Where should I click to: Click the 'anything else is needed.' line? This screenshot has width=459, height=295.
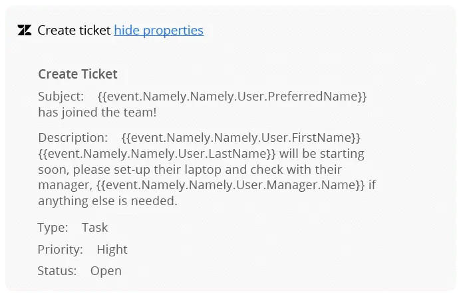click(108, 200)
